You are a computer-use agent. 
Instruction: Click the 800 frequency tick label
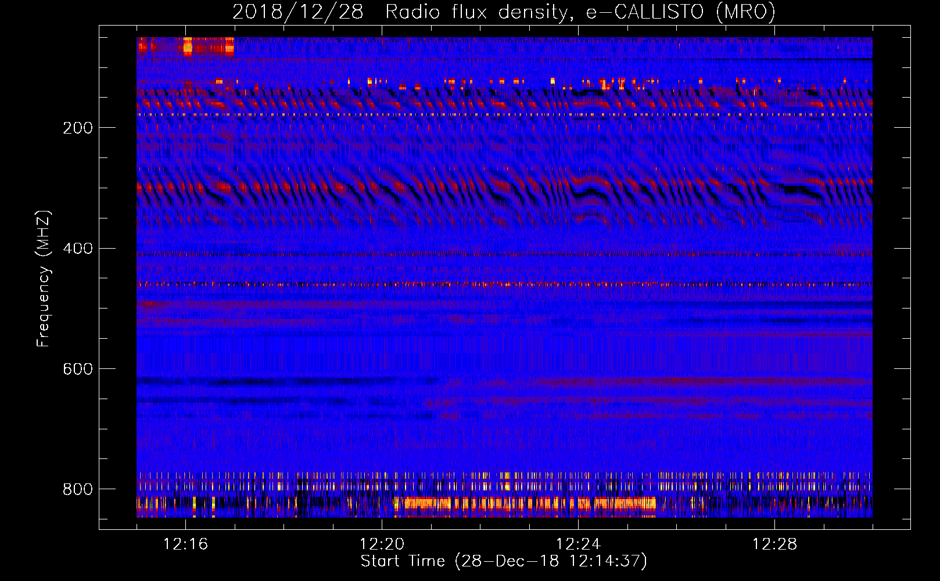pyautogui.click(x=78, y=489)
